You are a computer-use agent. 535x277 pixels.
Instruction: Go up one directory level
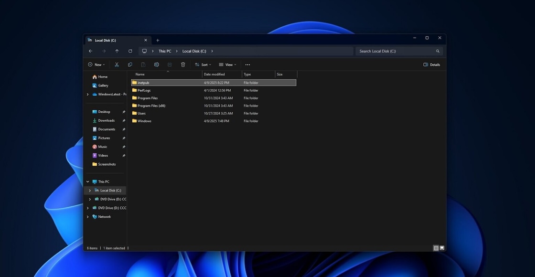117,51
